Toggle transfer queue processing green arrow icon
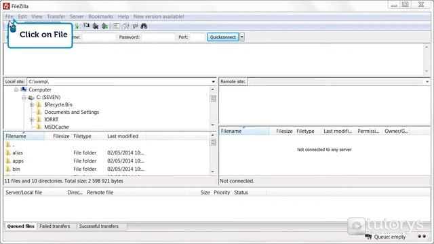The height and width of the screenshot is (244, 434). click(77, 26)
